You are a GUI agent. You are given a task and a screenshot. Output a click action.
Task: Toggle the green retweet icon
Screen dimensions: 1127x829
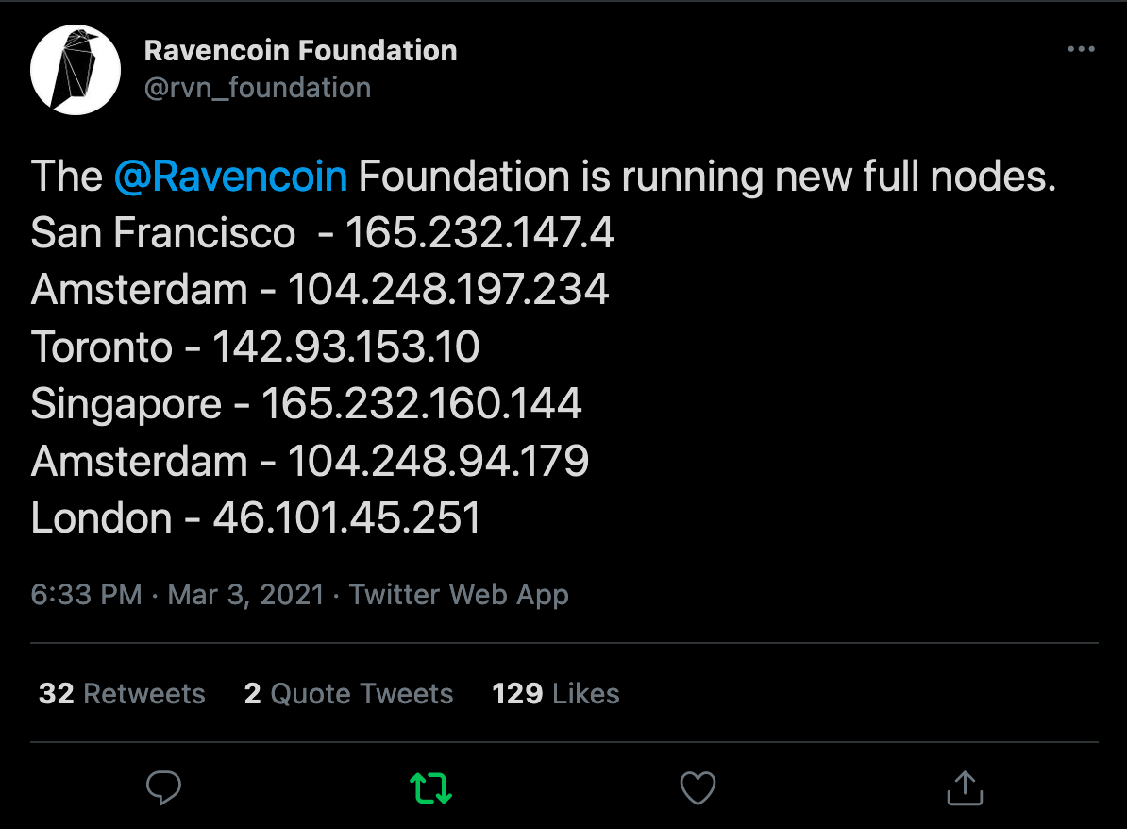pyautogui.click(x=430, y=787)
